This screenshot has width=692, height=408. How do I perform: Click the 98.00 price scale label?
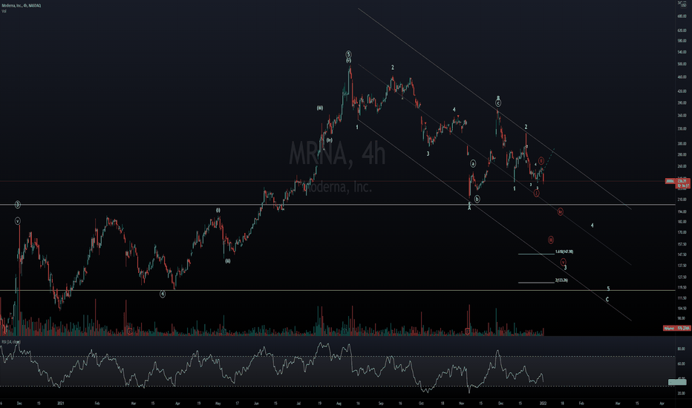coord(682,318)
